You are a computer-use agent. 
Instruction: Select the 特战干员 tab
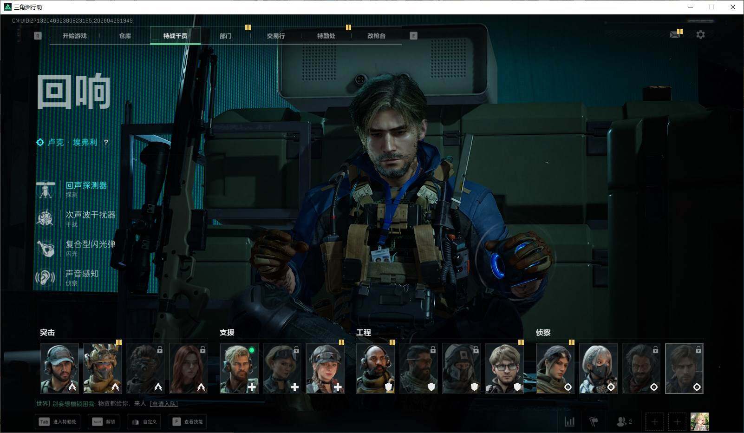point(175,36)
